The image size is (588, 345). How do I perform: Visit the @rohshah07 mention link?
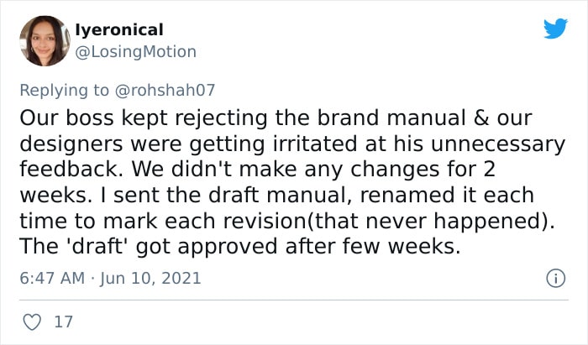[165, 90]
